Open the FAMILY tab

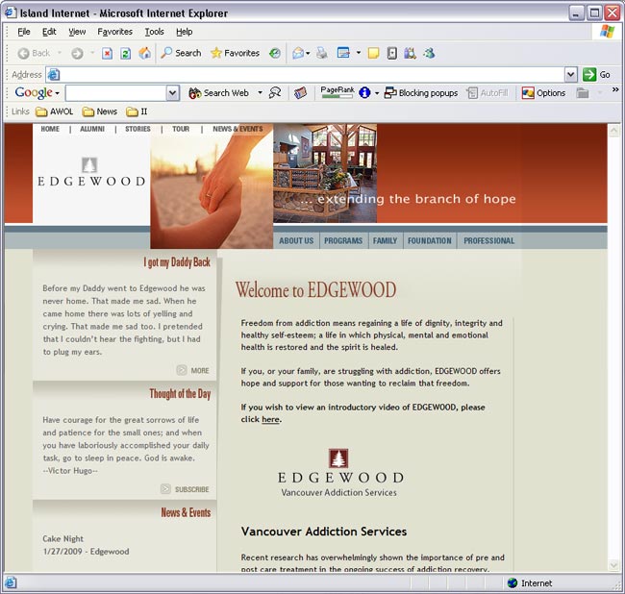[385, 240]
